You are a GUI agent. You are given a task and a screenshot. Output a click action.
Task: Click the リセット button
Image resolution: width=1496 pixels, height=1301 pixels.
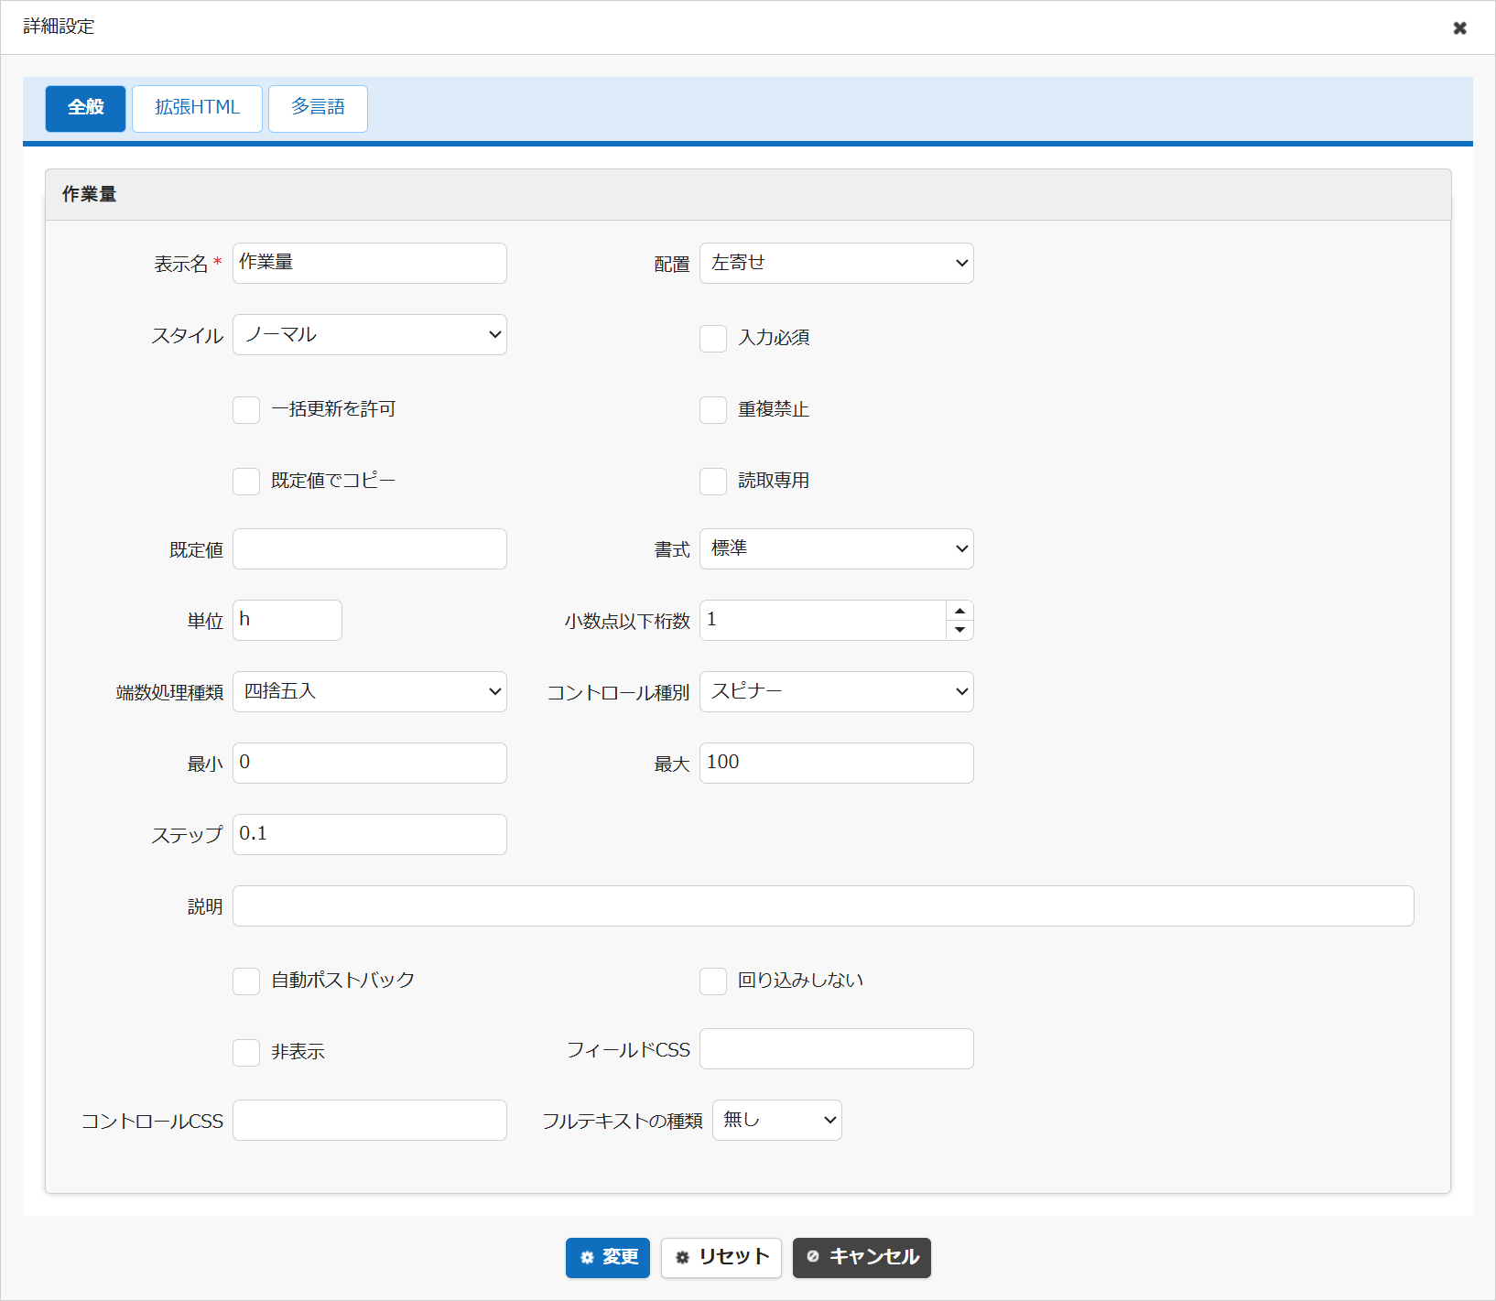[721, 1257]
